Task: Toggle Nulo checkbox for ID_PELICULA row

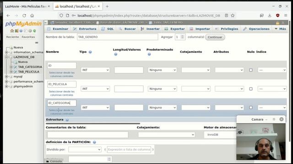Action: pyautogui.click(x=251, y=89)
